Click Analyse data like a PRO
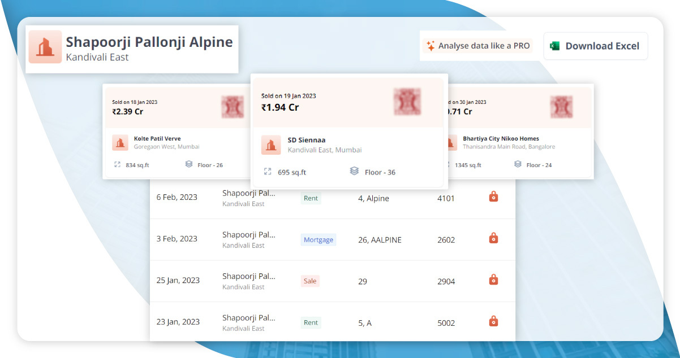680x358 pixels. 477,46
